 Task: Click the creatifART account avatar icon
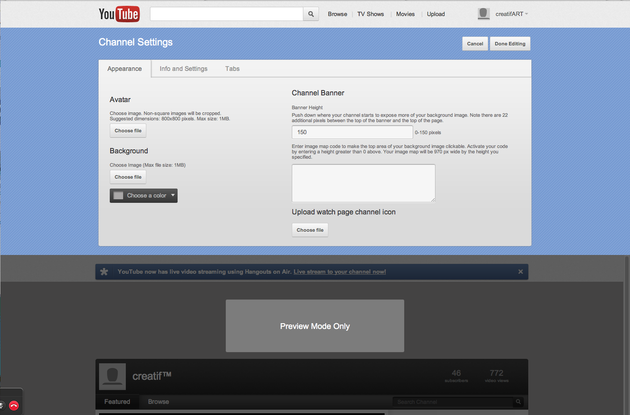click(484, 14)
